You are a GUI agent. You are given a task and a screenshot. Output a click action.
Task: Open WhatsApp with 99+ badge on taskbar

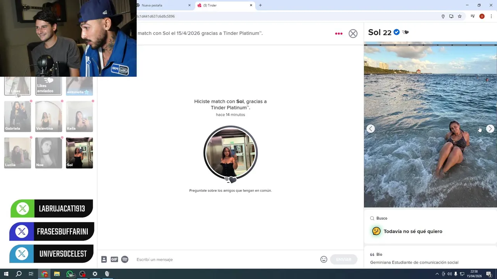pyautogui.click(x=70, y=274)
